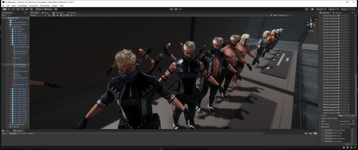Expand the ExampleMeshes node

pos(8,125)
